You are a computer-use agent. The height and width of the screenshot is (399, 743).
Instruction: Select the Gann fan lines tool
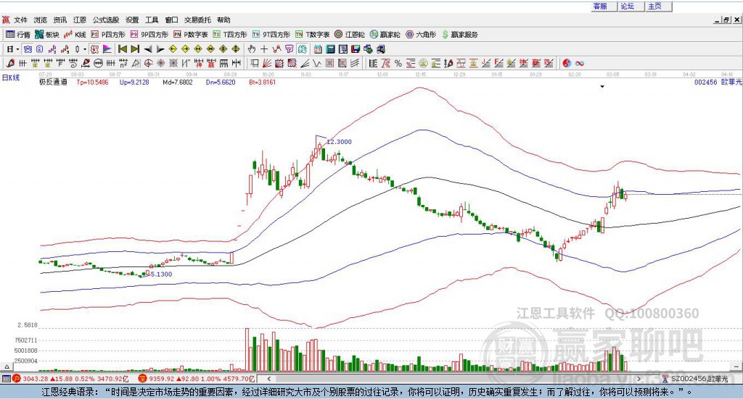(x=267, y=63)
